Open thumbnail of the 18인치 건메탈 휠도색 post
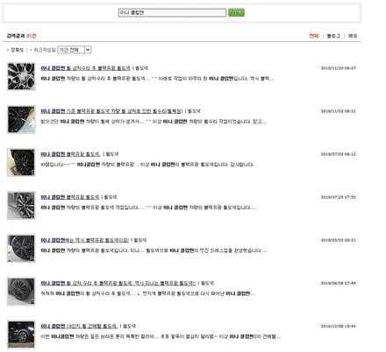Screen dimensions: 386x352 pos(21,334)
